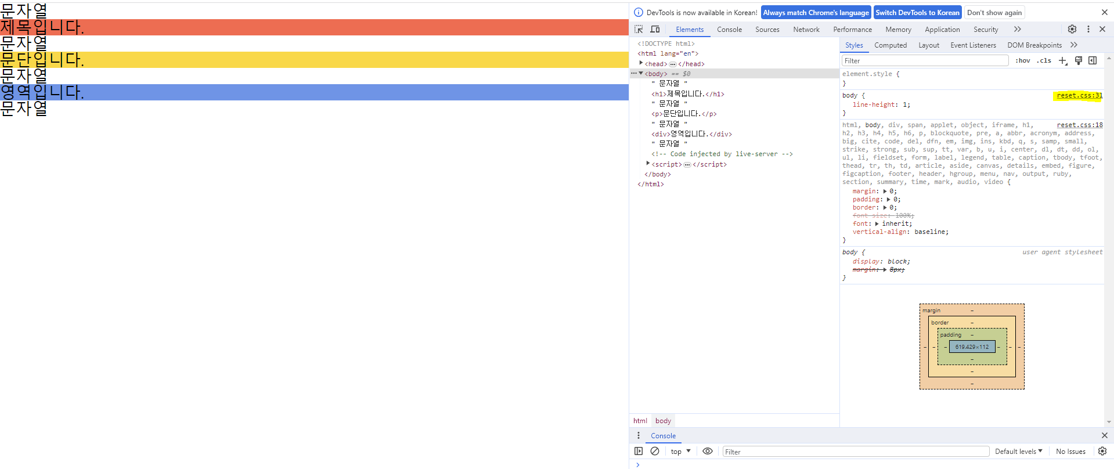The image size is (1114, 469).
Task: Focus the console Filter input field
Action: (856, 451)
